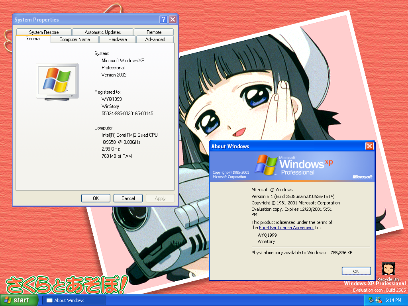The height and width of the screenshot is (306, 408).
Task: Click the 'Computer:' label
Action: (x=104, y=128)
